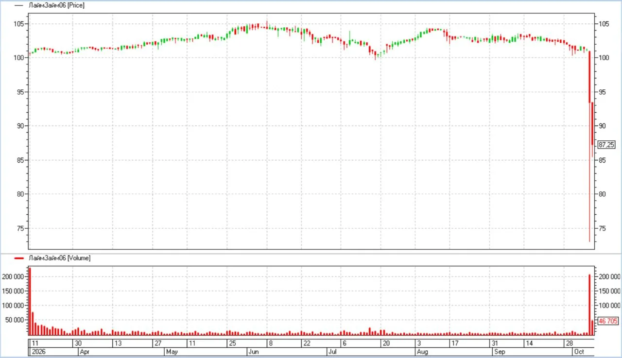Click the May month label on timeline
This screenshot has height=358, width=622.
click(172, 352)
